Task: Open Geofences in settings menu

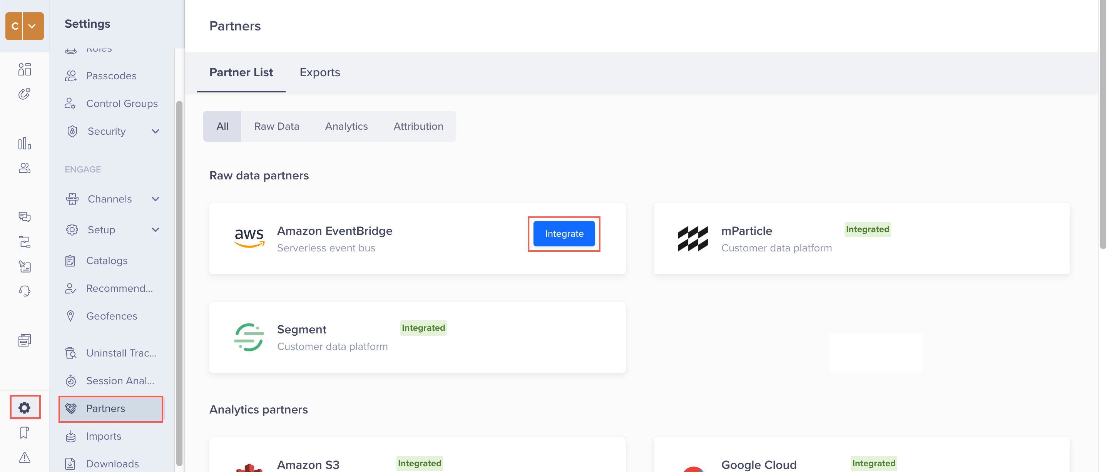Action: click(111, 316)
